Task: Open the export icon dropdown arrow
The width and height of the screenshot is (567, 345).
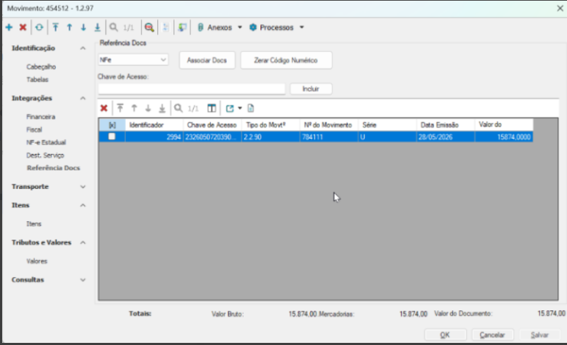Action: pos(240,108)
